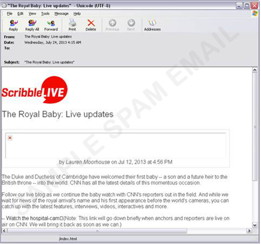Click the horizontal scrollbar right arrow
261x244 pixels.
(x=249, y=231)
